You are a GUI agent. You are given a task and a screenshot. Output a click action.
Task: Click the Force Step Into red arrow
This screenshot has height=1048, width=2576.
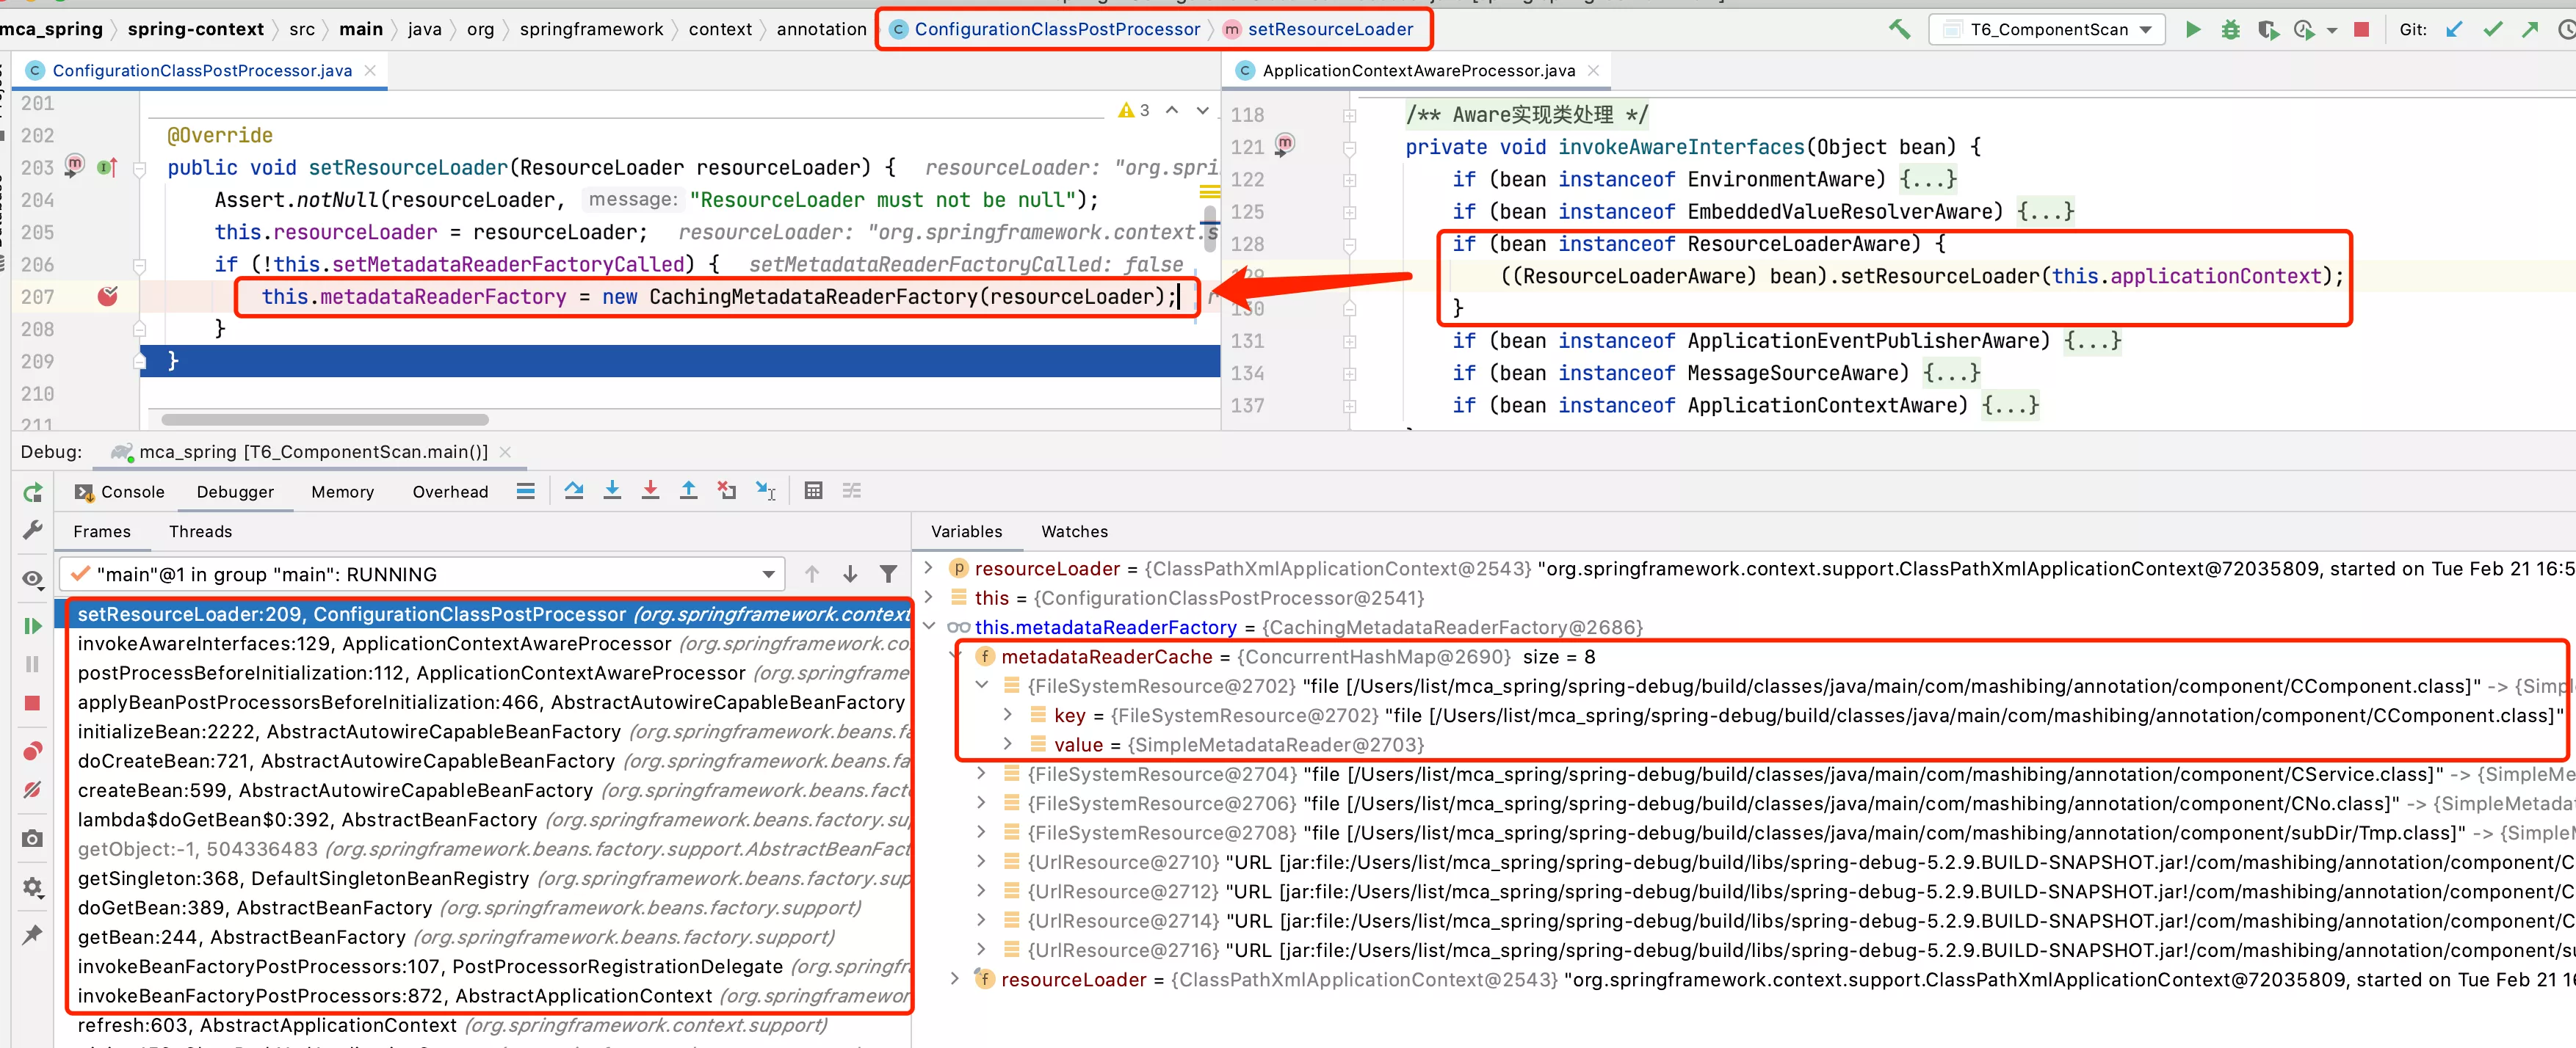pyautogui.click(x=650, y=490)
